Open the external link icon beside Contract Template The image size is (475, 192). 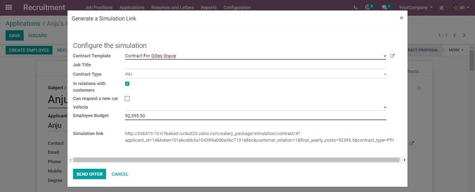pos(392,56)
